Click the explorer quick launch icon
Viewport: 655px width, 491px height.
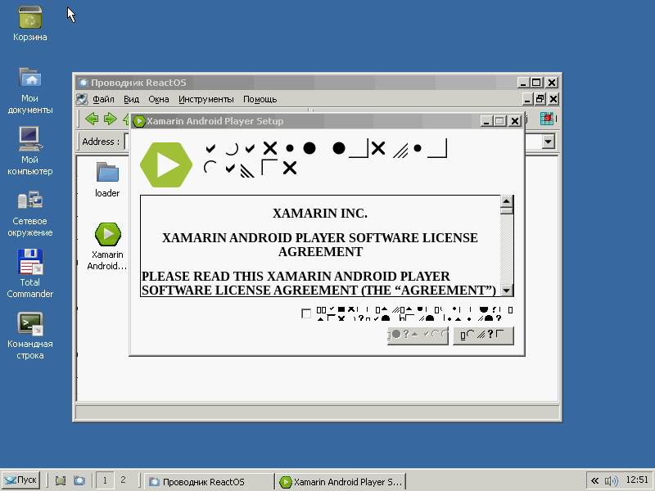79,481
